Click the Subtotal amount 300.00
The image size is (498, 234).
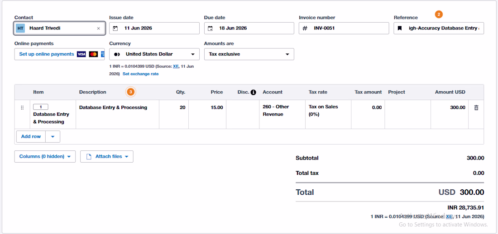point(475,158)
